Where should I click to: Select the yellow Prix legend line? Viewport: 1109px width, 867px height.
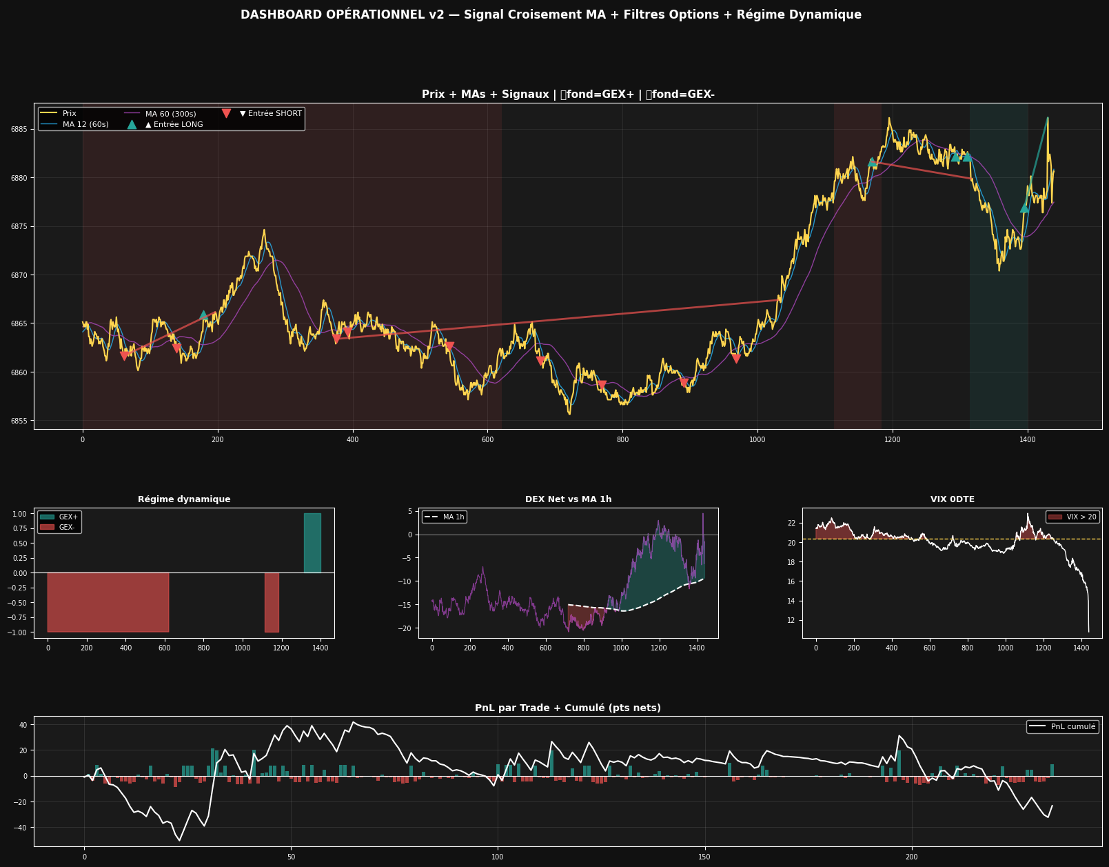pos(49,113)
